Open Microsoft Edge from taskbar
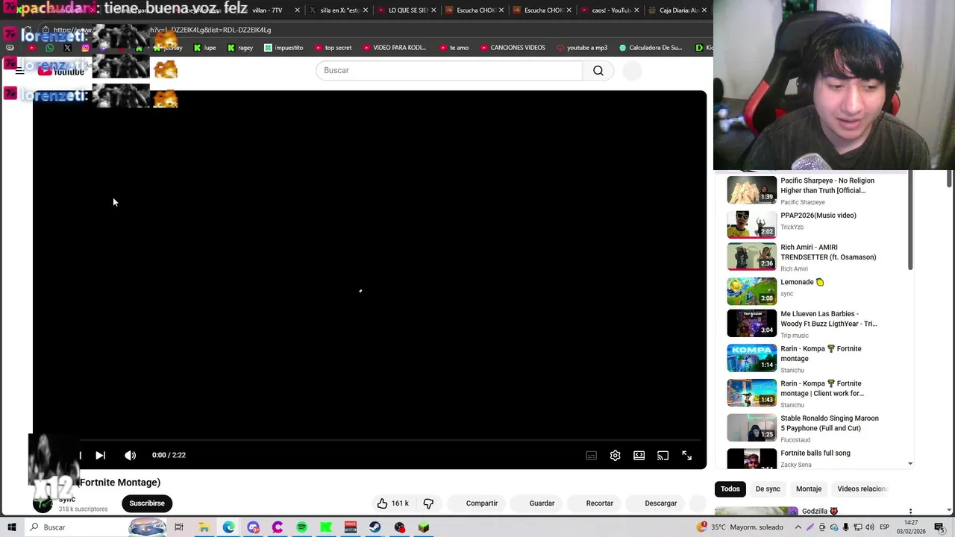The width and height of the screenshot is (955, 537). point(228,527)
